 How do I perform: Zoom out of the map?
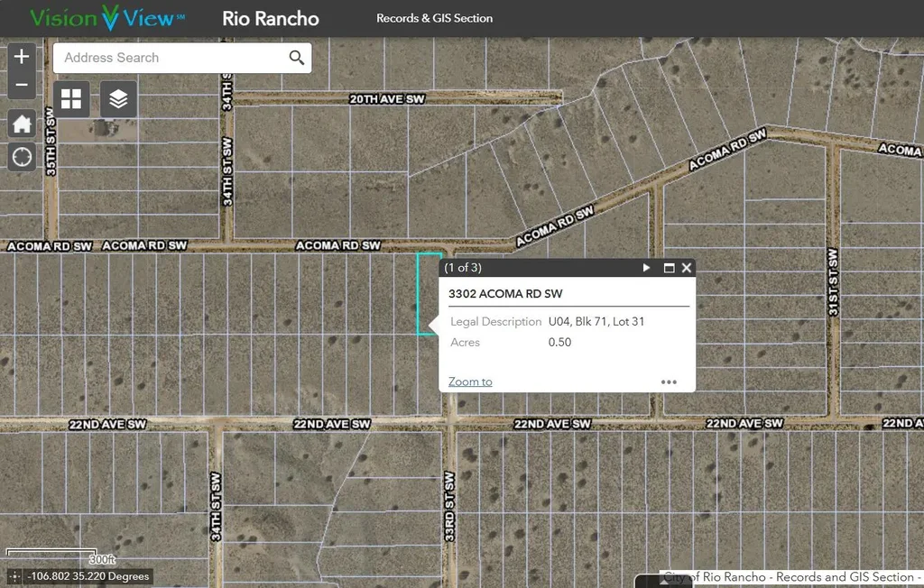(x=22, y=86)
